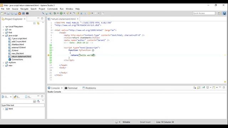This screenshot has height=128, width=228.
Task: Click the collapse icon in Outline panel
Action: pyautogui.click(x=35, y=101)
